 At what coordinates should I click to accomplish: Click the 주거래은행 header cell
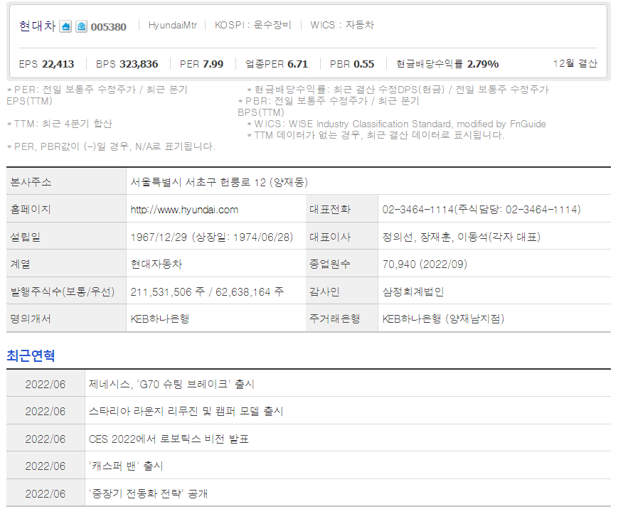[x=341, y=318]
